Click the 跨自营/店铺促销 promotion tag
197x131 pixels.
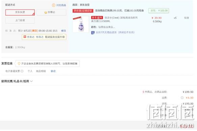pyautogui.click(x=83, y=11)
